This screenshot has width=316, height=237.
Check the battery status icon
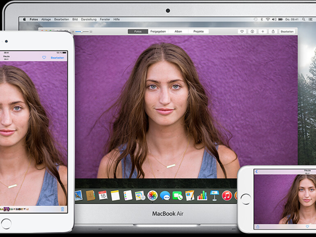pyautogui.click(x=281, y=19)
